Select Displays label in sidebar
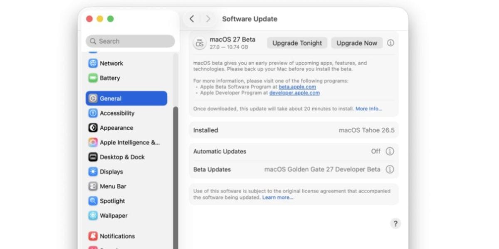The image size is (499, 249). (x=111, y=172)
